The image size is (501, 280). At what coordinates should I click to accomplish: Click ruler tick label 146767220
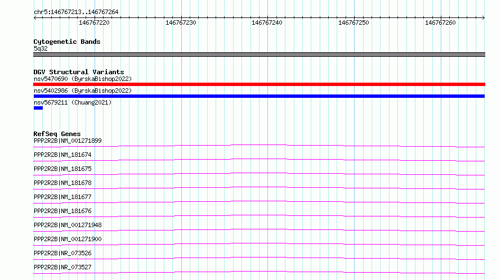tap(94, 22)
